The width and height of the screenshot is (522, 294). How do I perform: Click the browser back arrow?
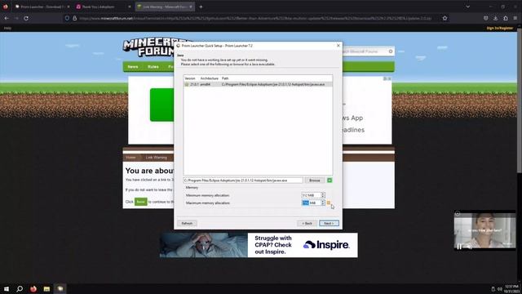(7, 18)
